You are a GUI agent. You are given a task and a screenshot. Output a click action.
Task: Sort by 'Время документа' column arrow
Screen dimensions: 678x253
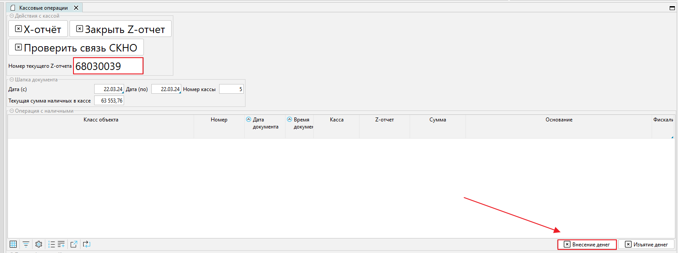[x=290, y=120]
